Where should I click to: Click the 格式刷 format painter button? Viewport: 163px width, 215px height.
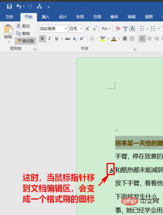(x=25, y=41)
